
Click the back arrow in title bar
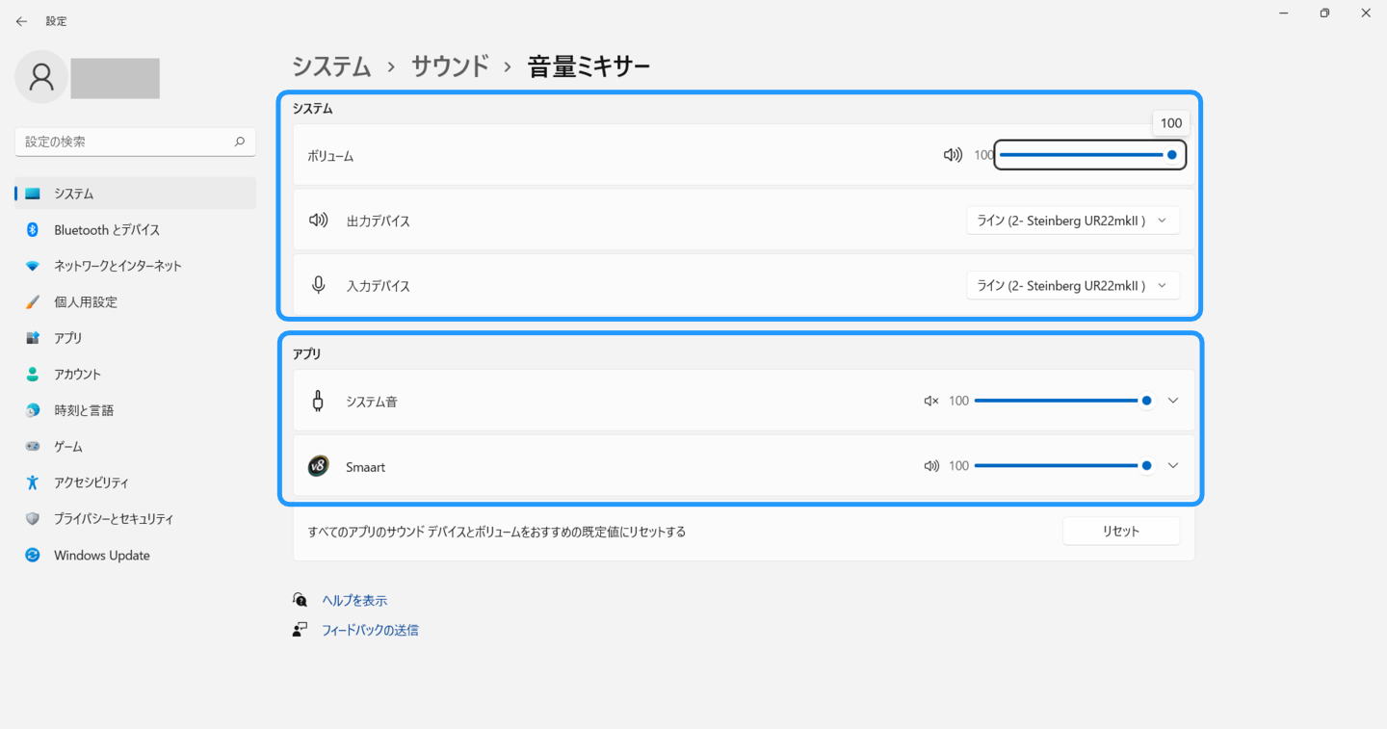point(21,21)
